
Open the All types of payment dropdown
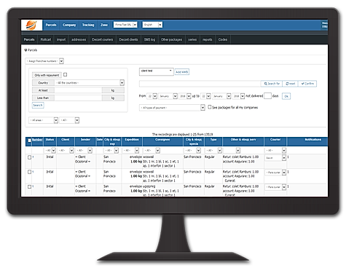(172, 108)
